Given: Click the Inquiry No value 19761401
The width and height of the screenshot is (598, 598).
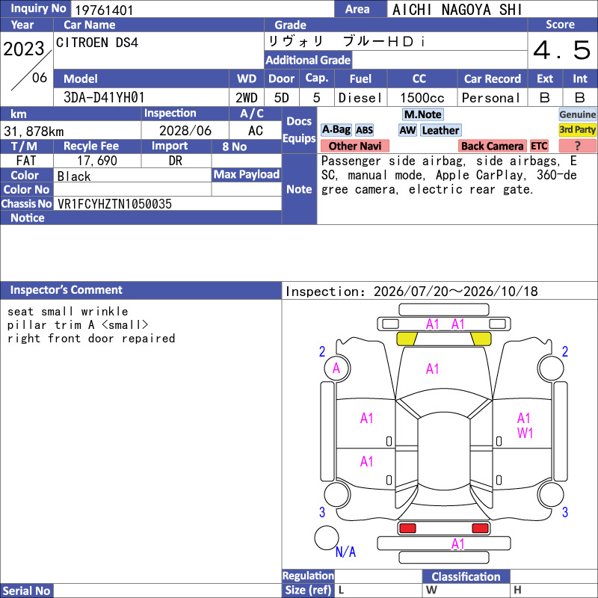Looking at the screenshot, I should point(104,10).
